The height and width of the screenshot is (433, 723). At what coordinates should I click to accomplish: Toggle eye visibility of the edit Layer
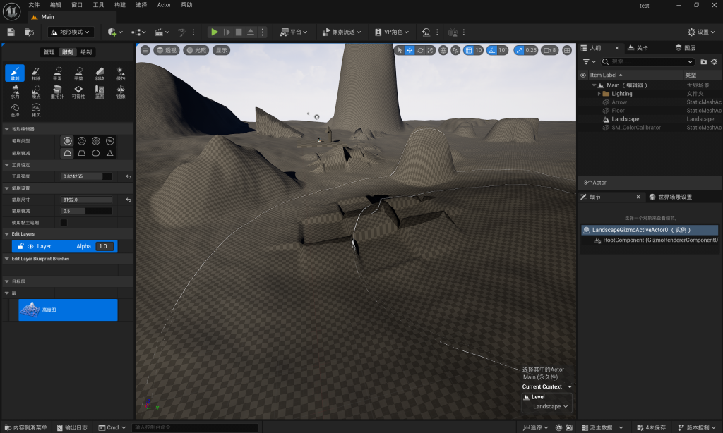tap(30, 246)
